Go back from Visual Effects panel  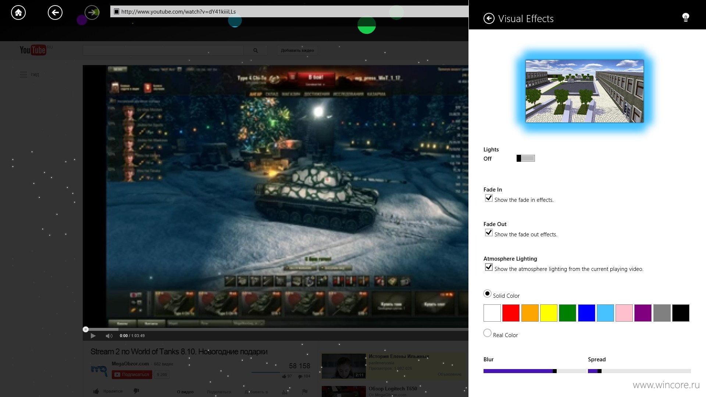pos(489,18)
